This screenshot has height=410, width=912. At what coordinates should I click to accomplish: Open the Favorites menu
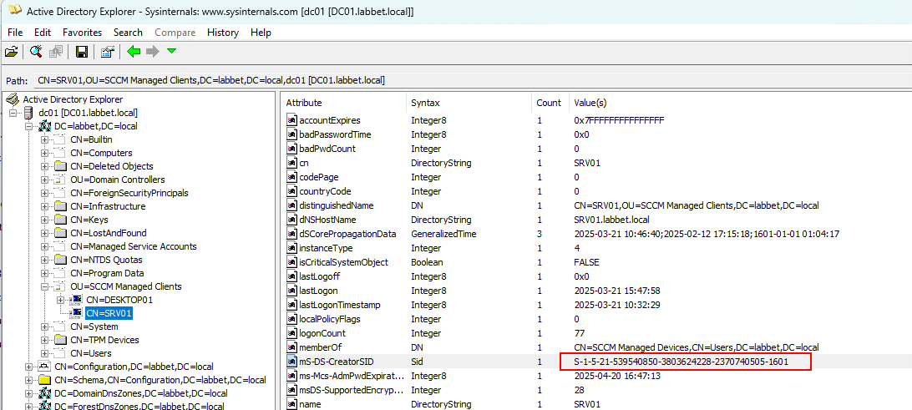pos(82,33)
